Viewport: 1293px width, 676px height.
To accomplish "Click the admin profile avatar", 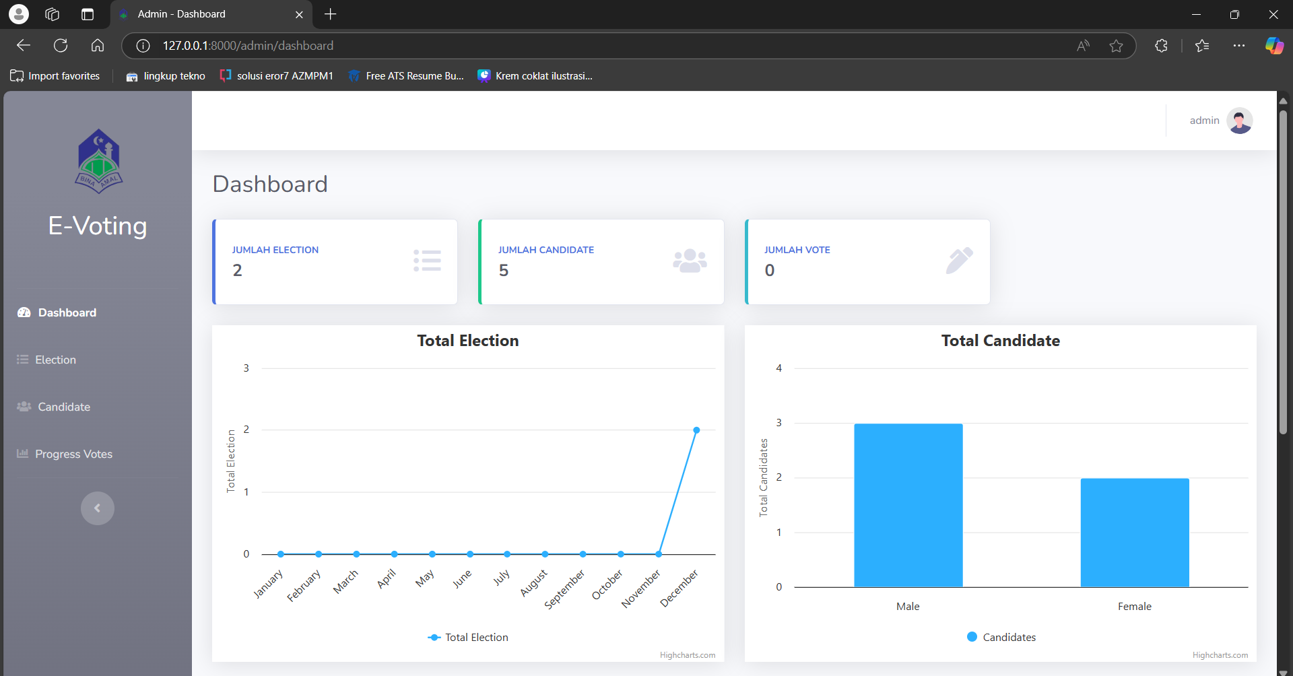I will (1239, 121).
